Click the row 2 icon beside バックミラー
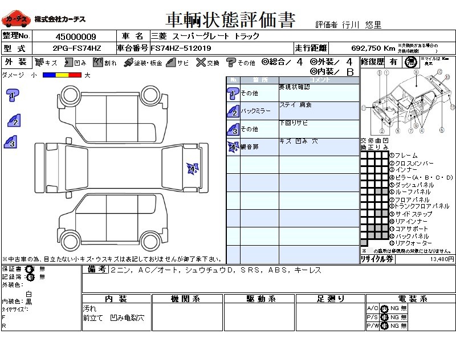This screenshot has height=342, width=456. coord(233,111)
